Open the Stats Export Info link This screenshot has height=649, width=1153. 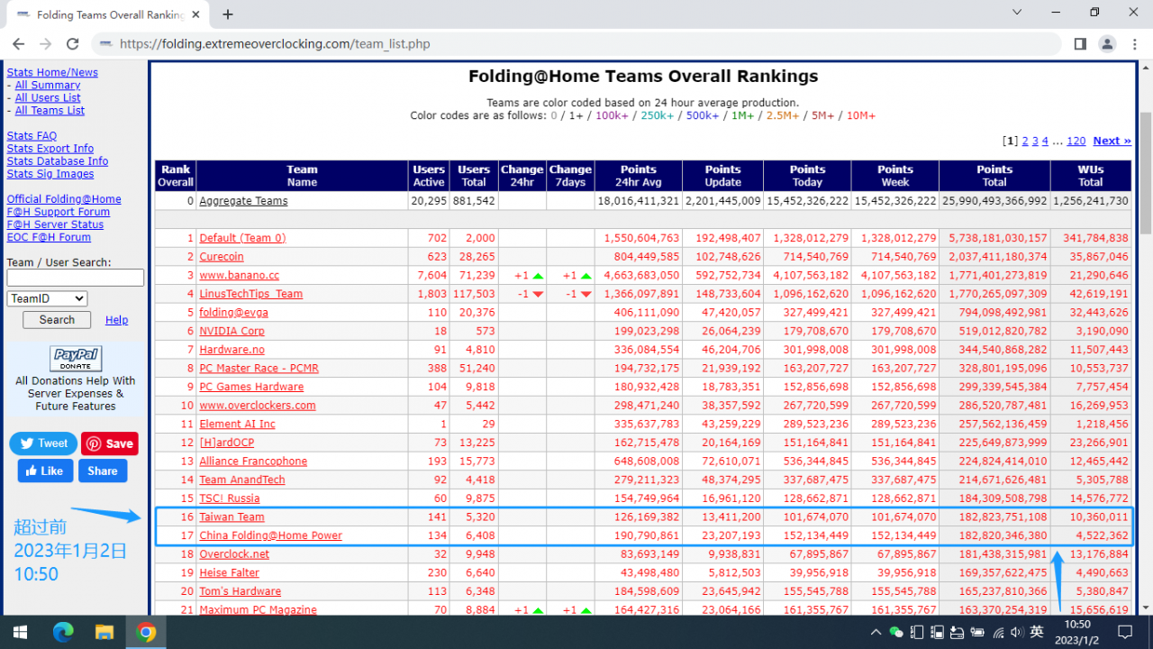[x=50, y=149]
